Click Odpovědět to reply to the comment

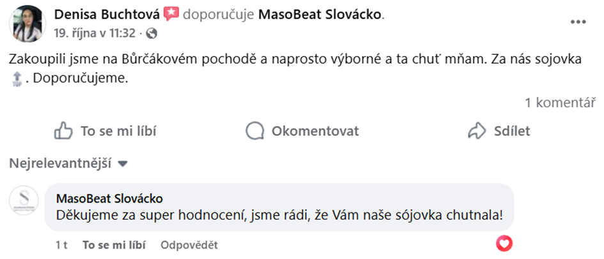[x=189, y=245]
